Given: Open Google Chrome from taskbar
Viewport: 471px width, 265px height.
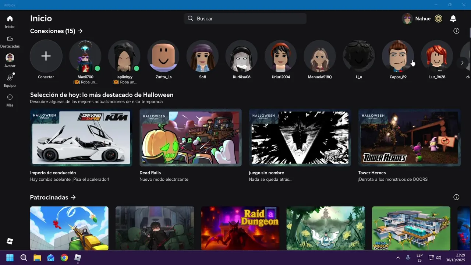Looking at the screenshot, I should [x=64, y=258].
